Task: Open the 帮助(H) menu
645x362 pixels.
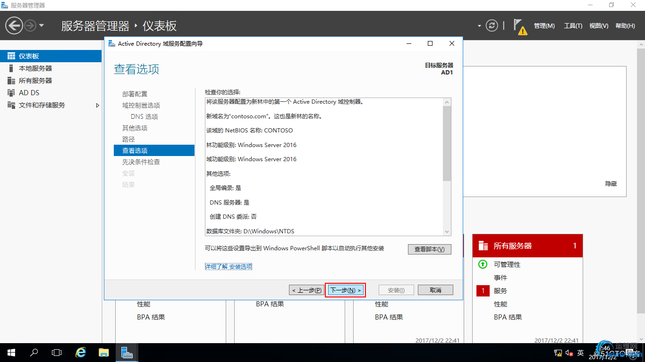Action: (625, 26)
